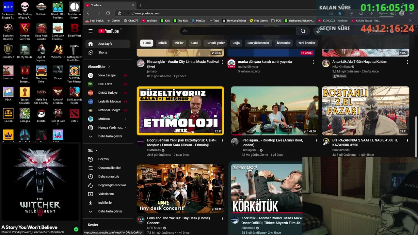Open Dota 2 desktop icon
This screenshot has width=418, height=235.
click(x=74, y=115)
